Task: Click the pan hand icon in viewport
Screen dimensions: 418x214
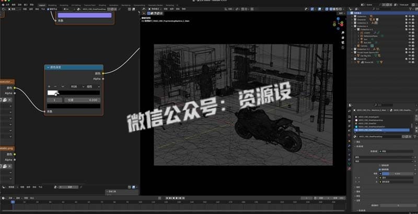Action: point(343,37)
